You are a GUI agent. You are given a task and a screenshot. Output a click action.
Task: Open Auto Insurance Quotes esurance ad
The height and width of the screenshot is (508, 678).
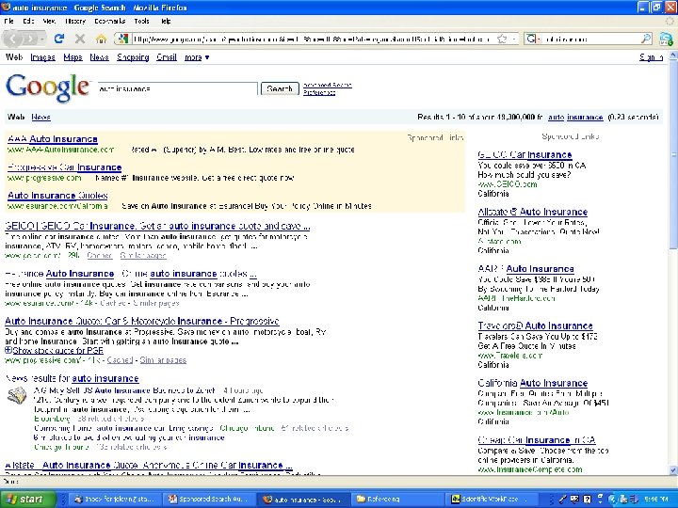(x=57, y=196)
